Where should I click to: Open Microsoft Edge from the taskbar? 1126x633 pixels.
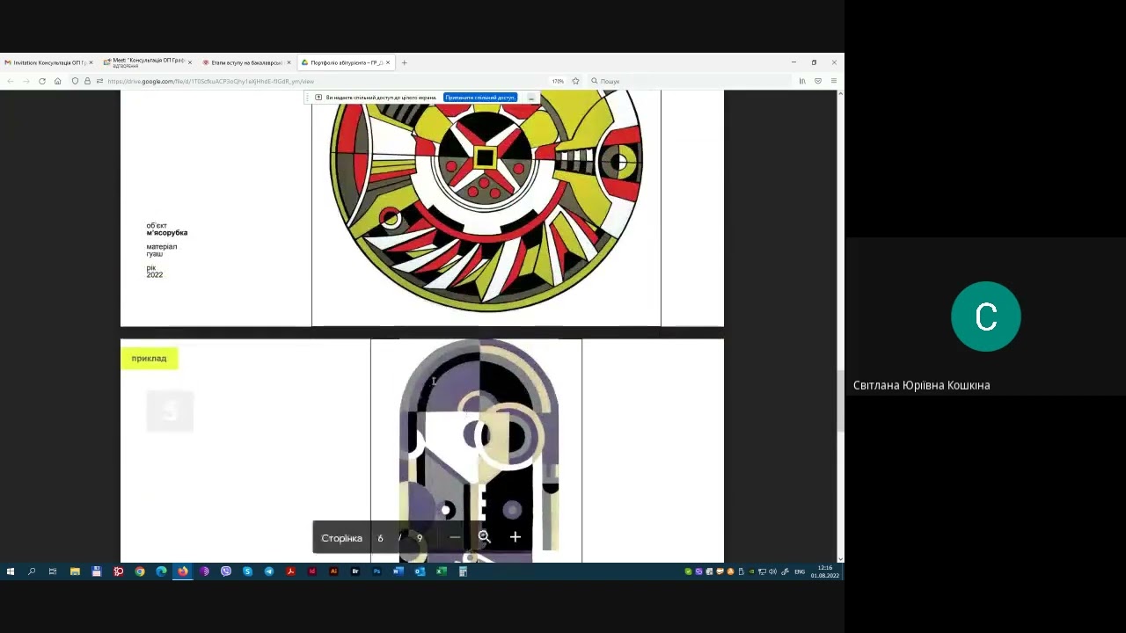click(x=161, y=571)
